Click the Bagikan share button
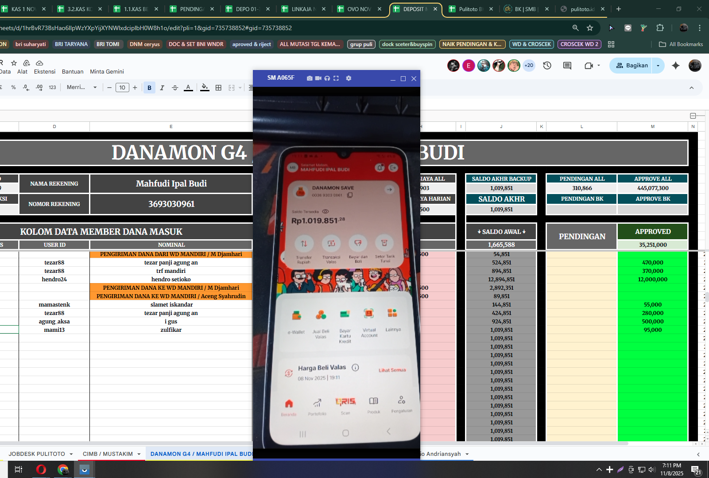 pyautogui.click(x=632, y=66)
